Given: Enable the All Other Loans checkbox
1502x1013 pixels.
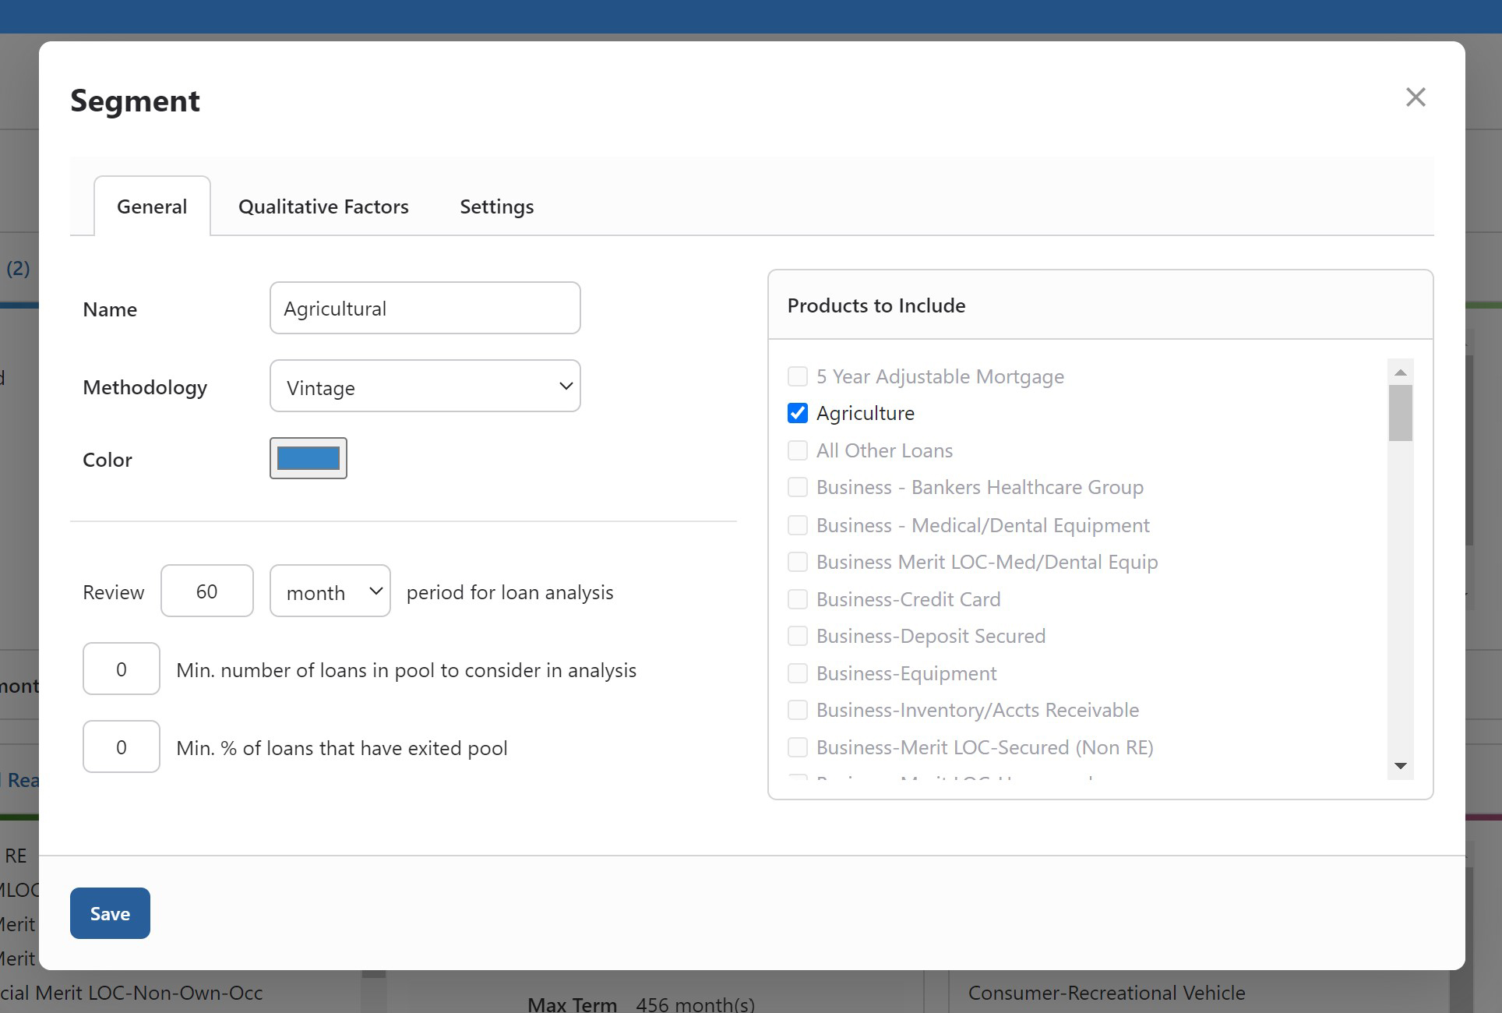Looking at the screenshot, I should tap(797, 450).
